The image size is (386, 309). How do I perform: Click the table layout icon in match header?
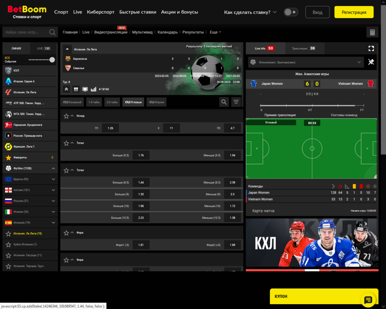click(76, 89)
